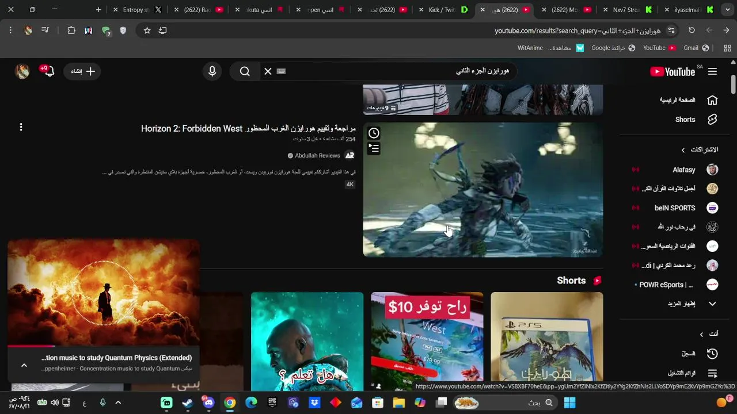This screenshot has height=414, width=737.
Task: Open a new browser tab
Action: (98, 10)
